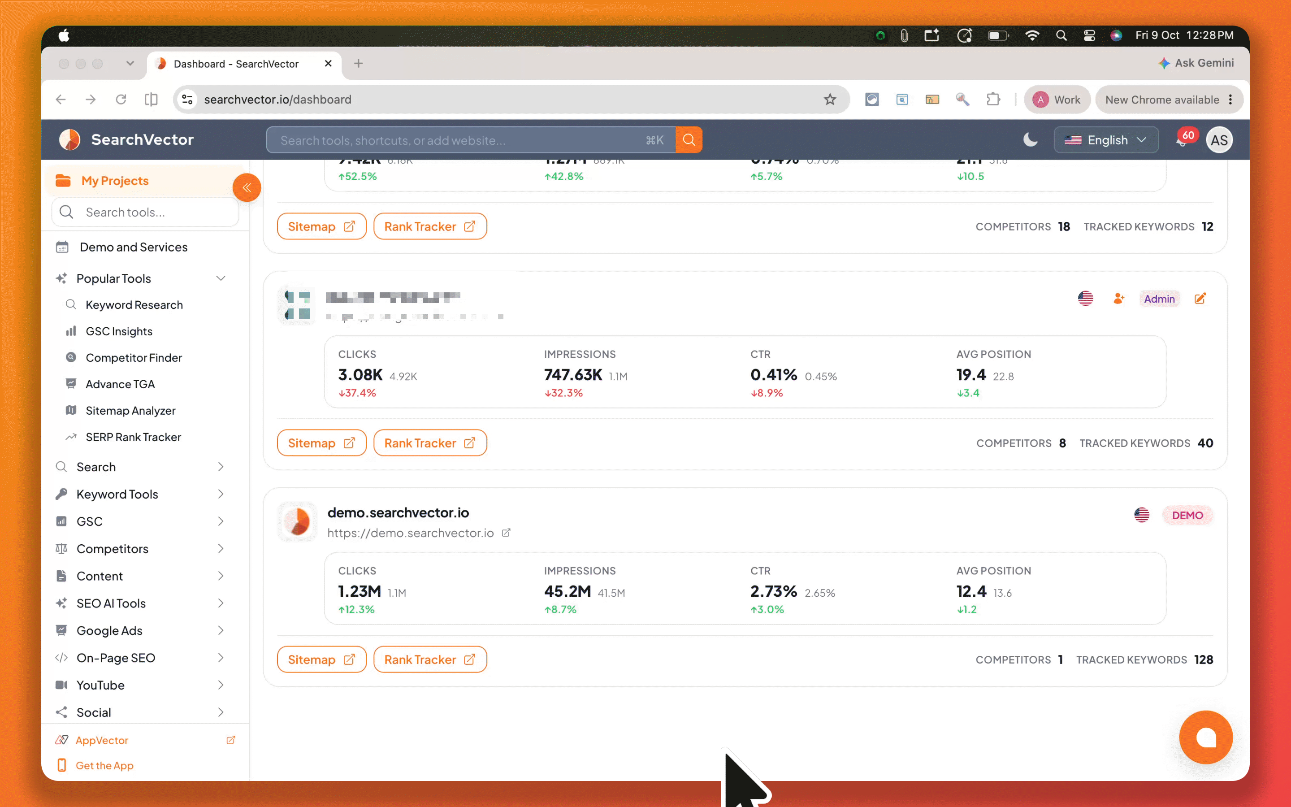Click Ask Gemini button

(1196, 63)
